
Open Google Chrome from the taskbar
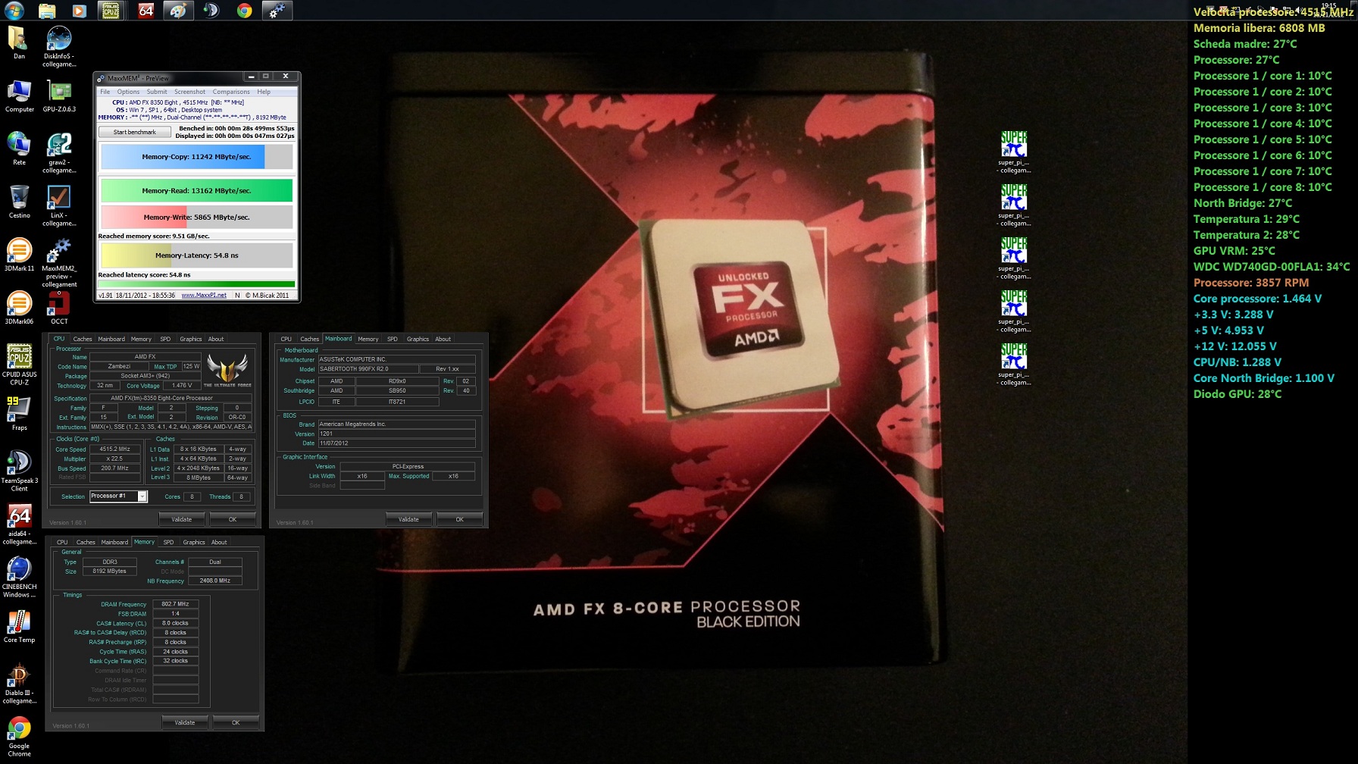point(244,11)
